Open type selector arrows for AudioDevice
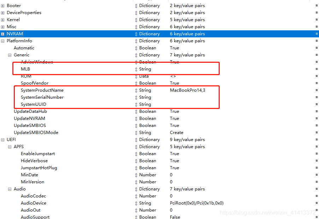This screenshot has width=319, height=219. (136, 203)
